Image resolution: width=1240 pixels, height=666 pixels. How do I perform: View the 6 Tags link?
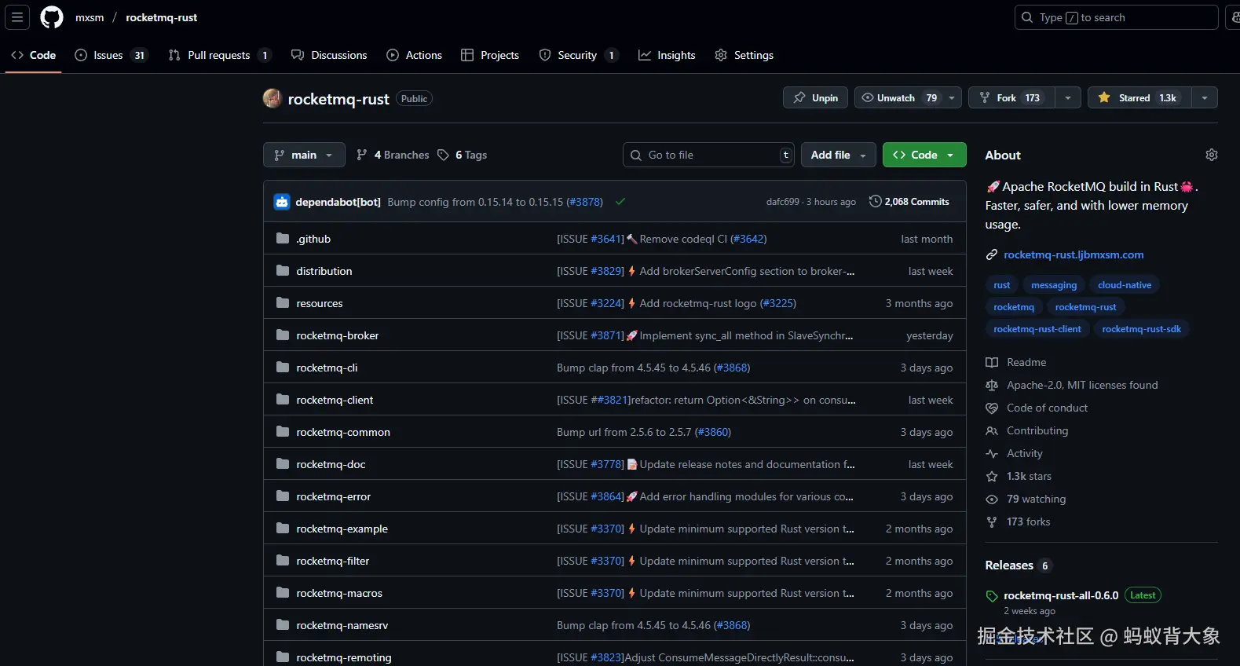click(463, 155)
